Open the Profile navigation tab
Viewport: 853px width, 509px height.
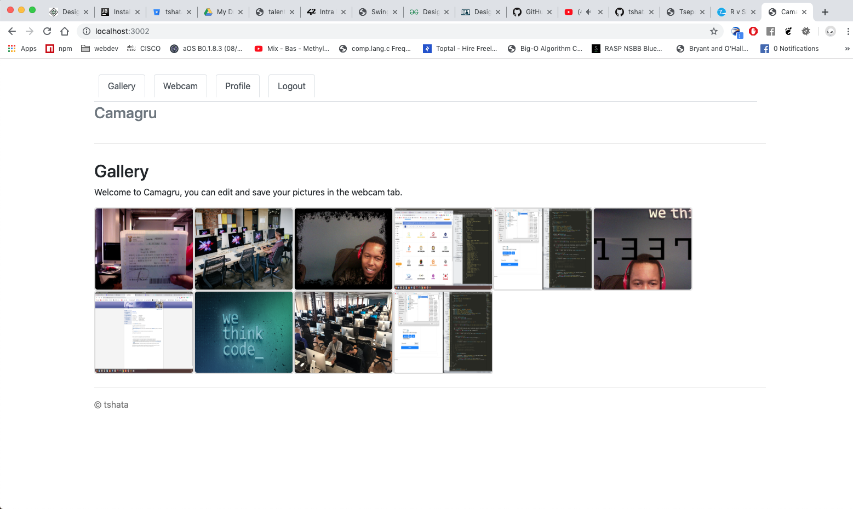pos(237,86)
